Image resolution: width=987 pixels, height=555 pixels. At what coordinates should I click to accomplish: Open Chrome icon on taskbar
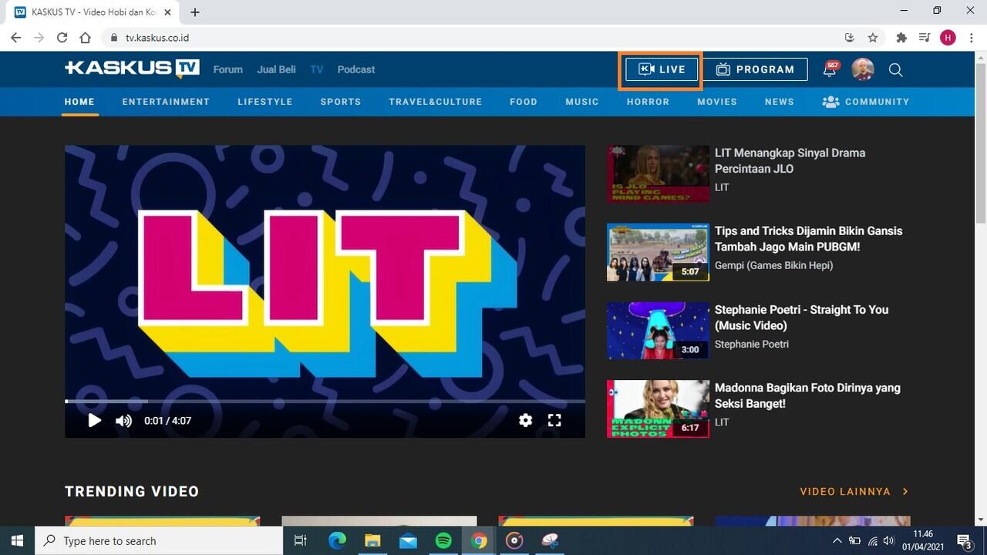(x=479, y=540)
